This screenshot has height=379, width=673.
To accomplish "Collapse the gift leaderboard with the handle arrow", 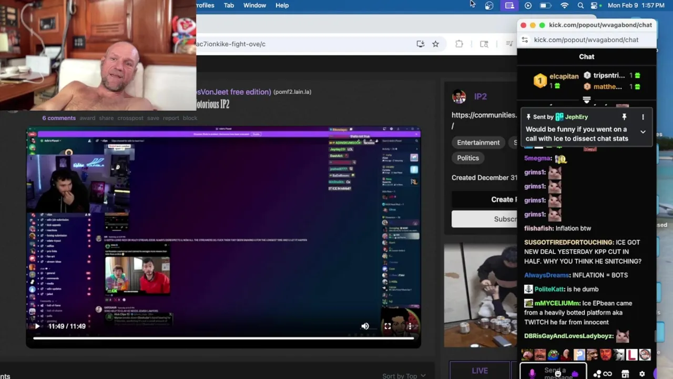I will 587,99.
